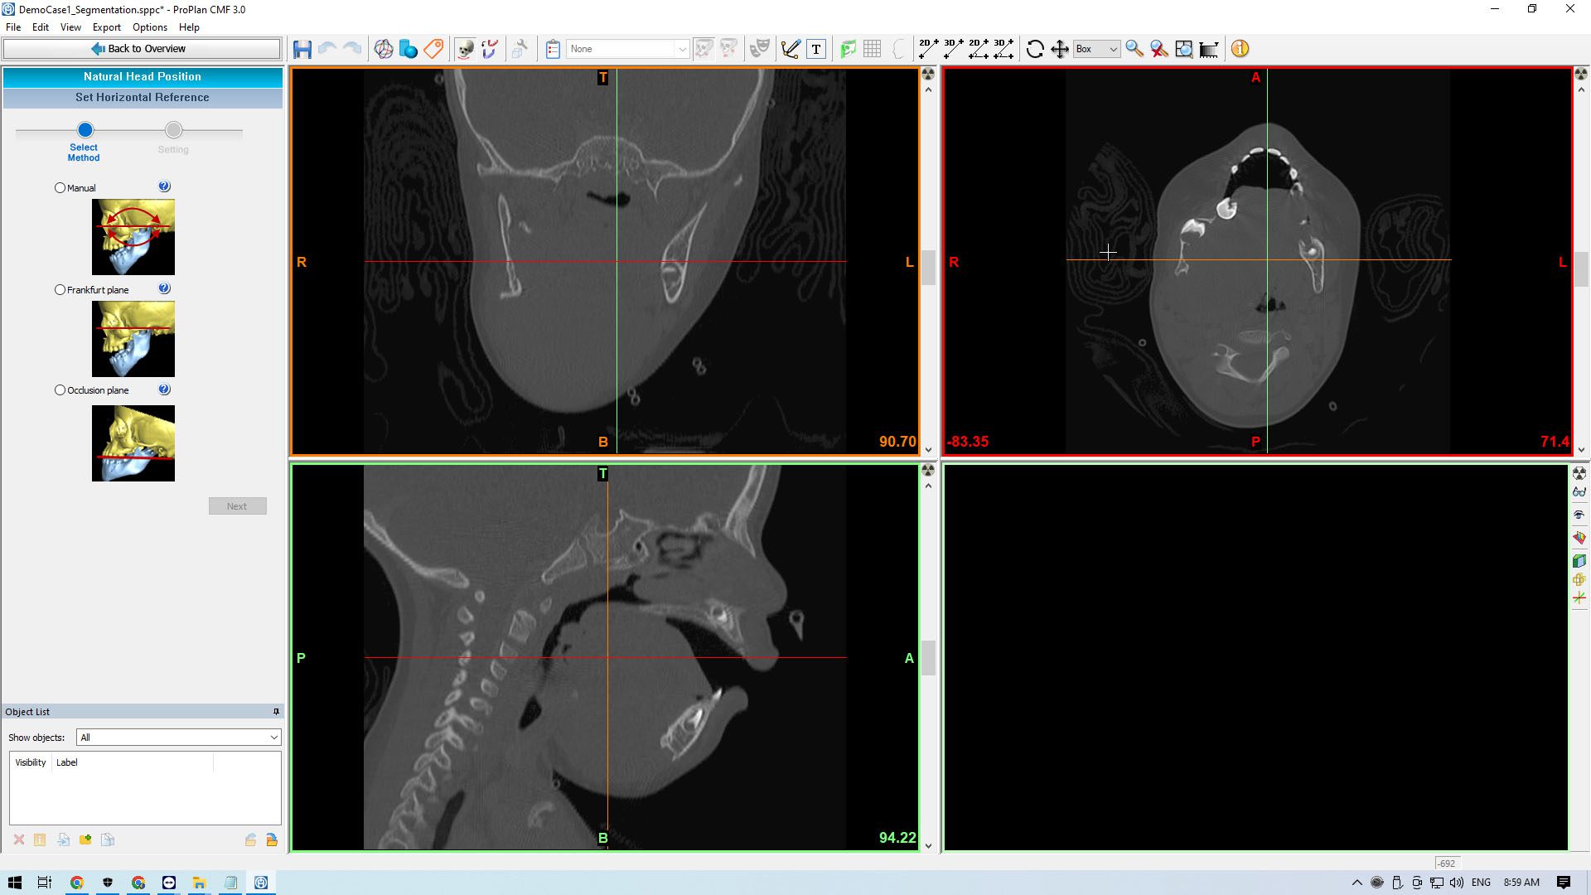Open the info icon in toolbar
1591x895 pixels.
[1240, 49]
